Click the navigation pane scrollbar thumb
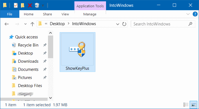This screenshot has width=199, height=109. click(x=51, y=47)
